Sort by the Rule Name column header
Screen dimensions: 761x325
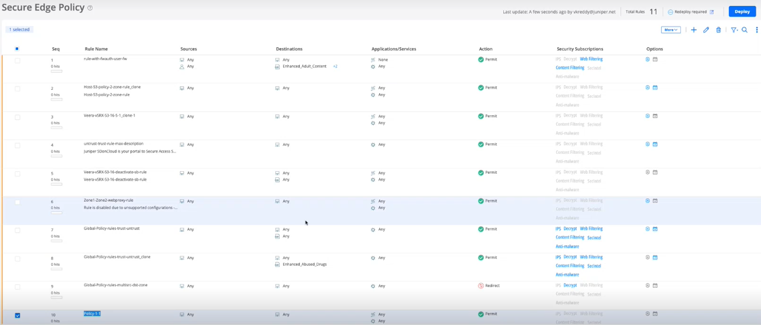[x=96, y=49]
